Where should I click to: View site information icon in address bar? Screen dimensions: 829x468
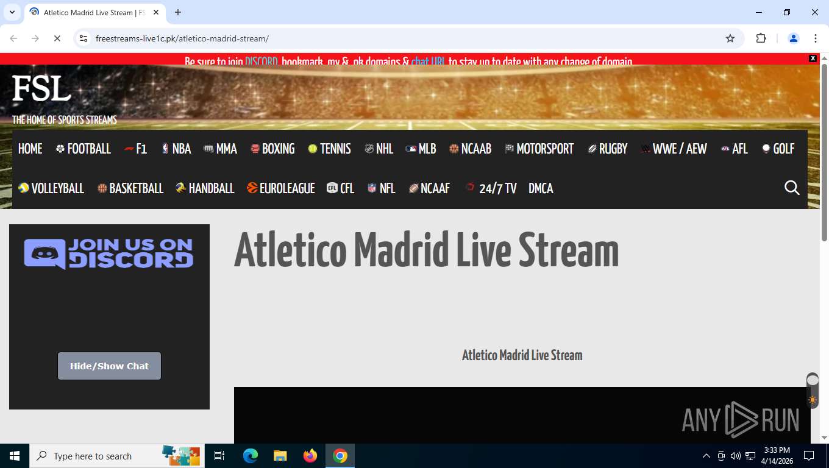84,38
